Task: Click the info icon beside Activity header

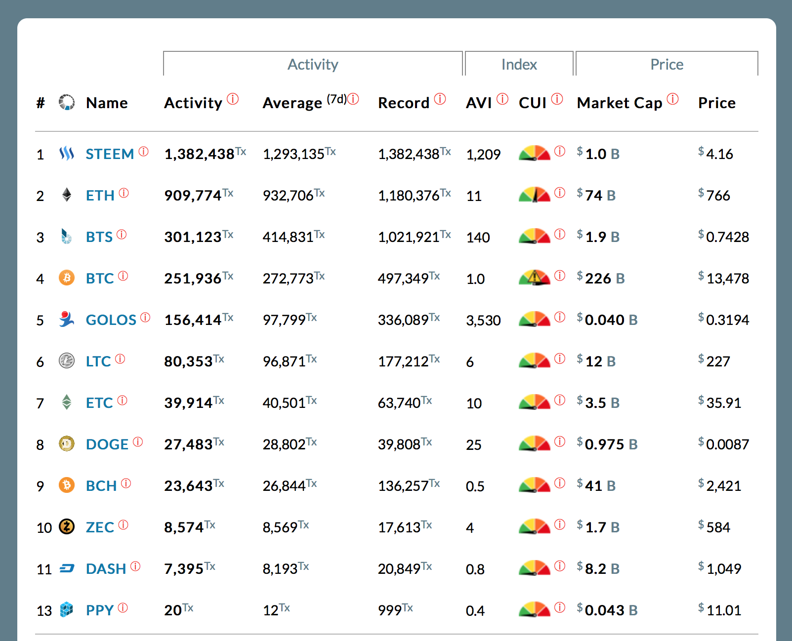Action: coord(233,99)
